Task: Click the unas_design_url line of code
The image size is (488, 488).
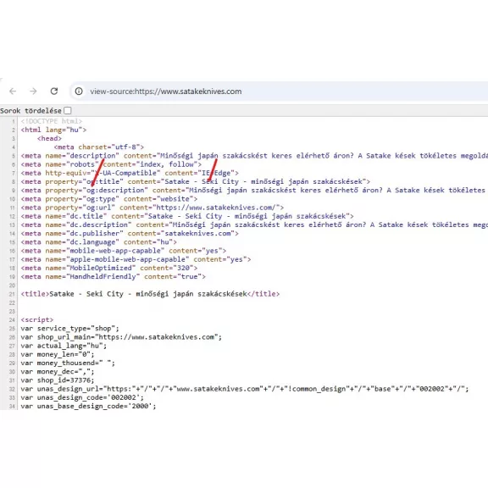Action: (x=245, y=389)
